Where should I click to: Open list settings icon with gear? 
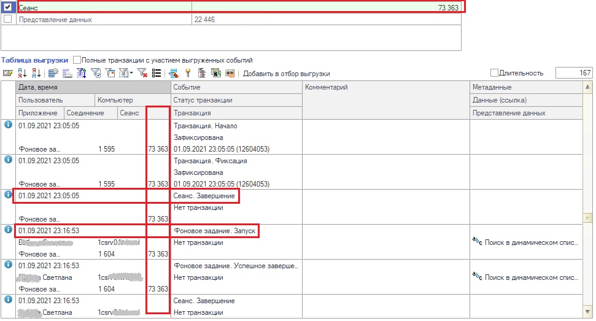tap(53, 73)
